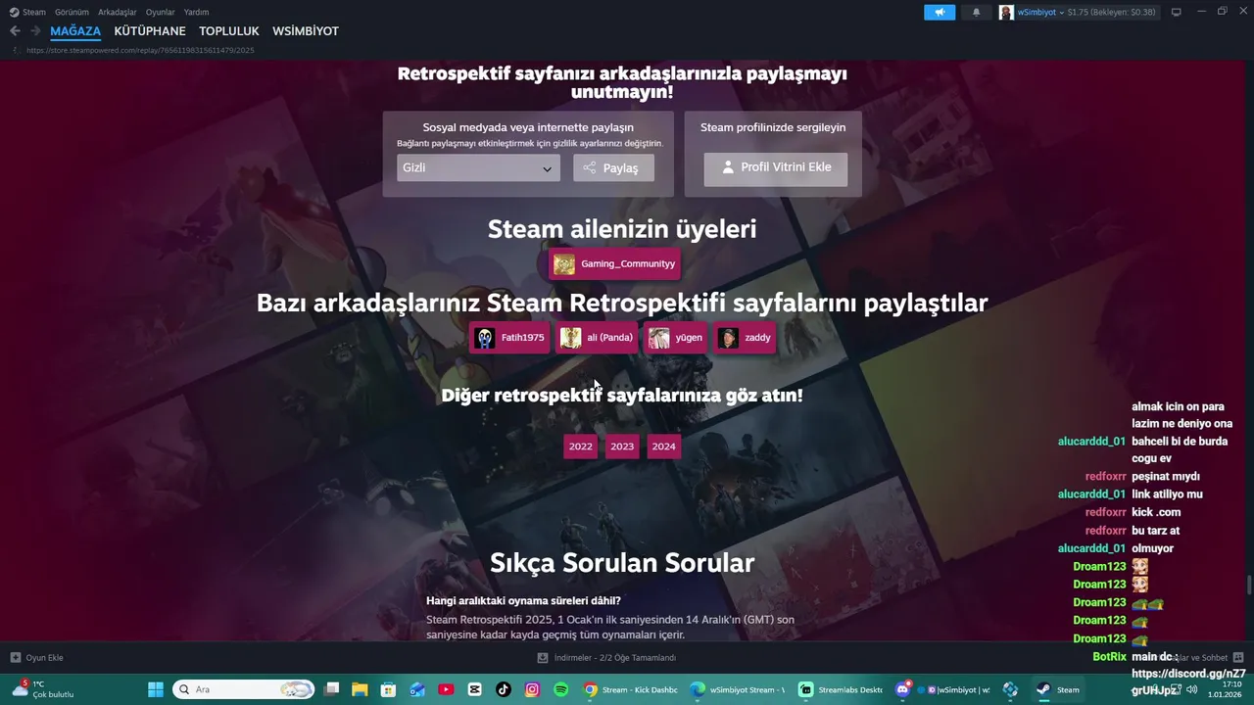Switch to the KÜTÜPHANE tab
This screenshot has width=1254, height=705.
pos(150,31)
